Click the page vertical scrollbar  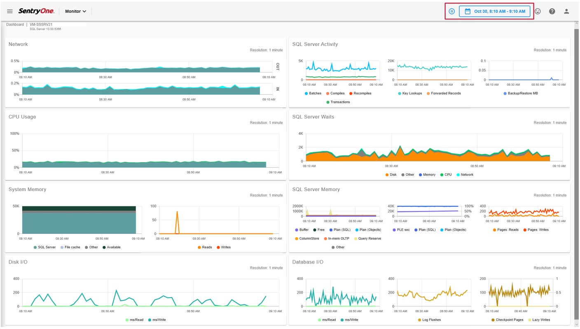[576, 173]
